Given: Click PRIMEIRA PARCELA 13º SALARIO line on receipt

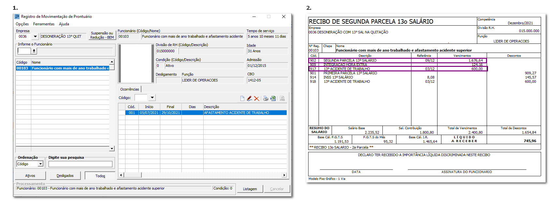Looking at the screenshot, I should 350,73.
